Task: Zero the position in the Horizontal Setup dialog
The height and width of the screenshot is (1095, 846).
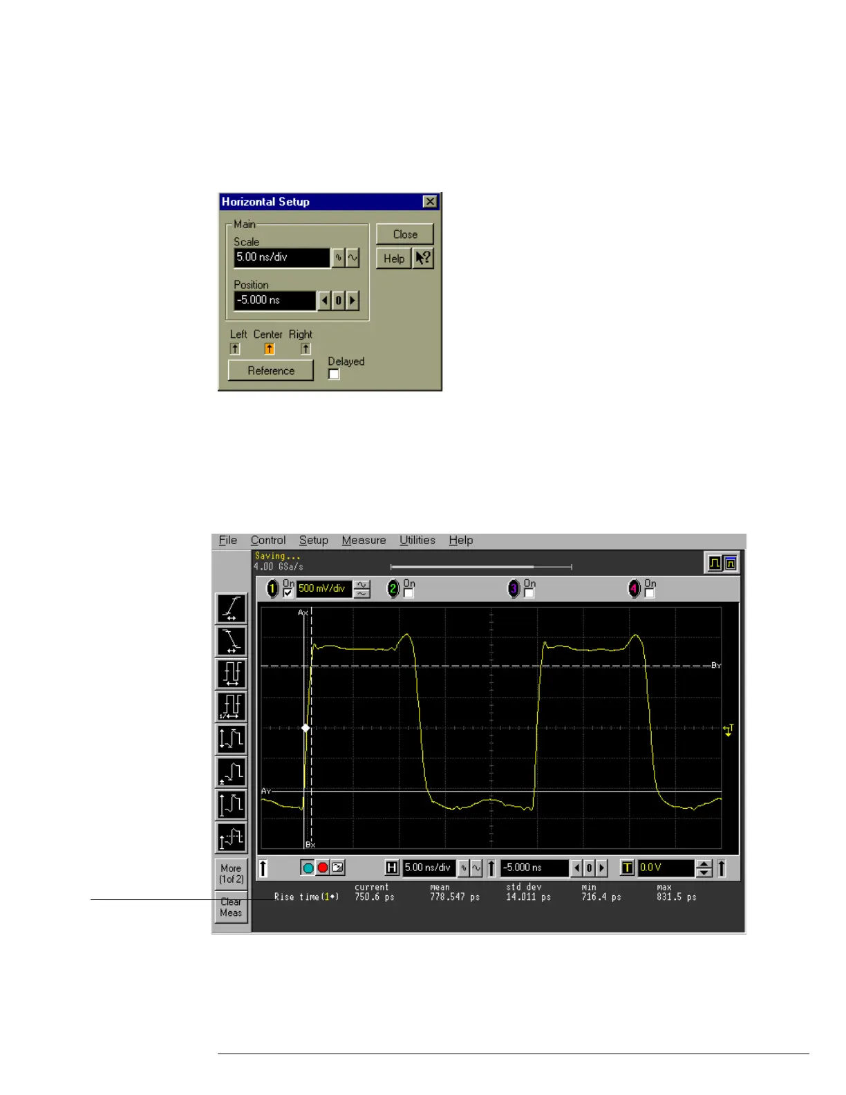Action: click(x=339, y=301)
